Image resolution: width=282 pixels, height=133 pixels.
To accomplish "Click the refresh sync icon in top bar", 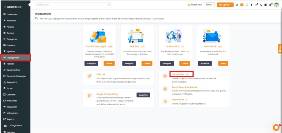I will point(237,5).
